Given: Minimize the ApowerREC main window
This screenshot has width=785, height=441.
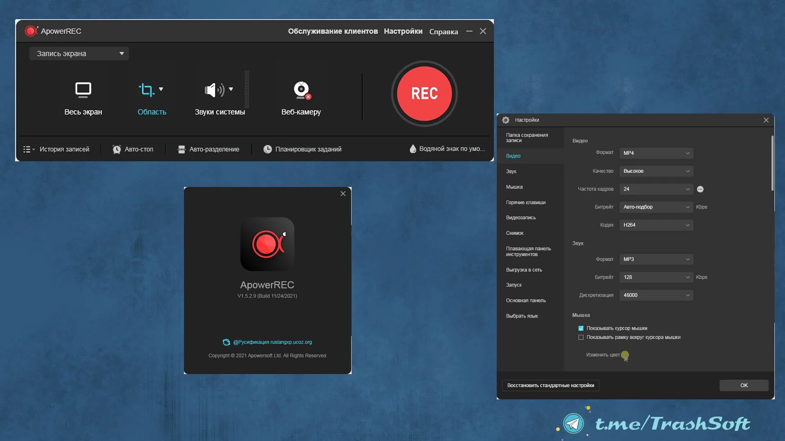Looking at the screenshot, I should [x=469, y=31].
